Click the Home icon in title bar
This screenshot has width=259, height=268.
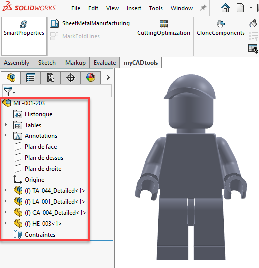click(x=225, y=8)
